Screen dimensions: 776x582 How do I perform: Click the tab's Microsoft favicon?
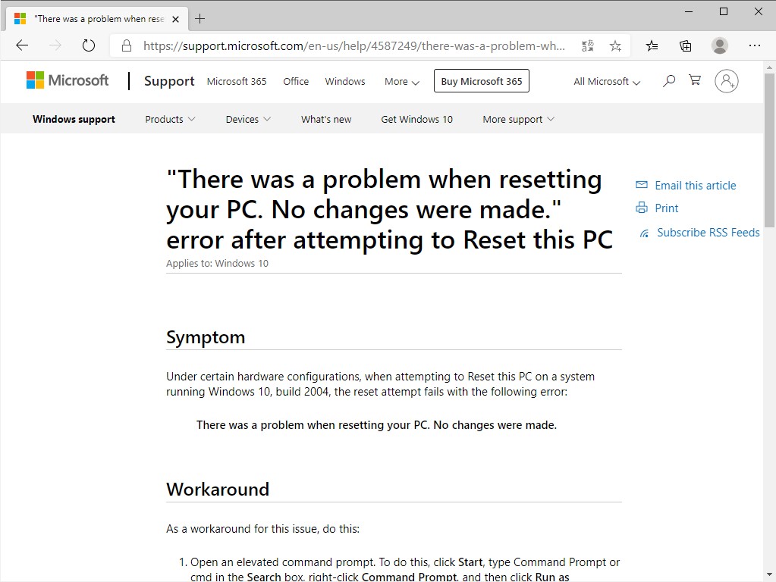[x=20, y=19]
